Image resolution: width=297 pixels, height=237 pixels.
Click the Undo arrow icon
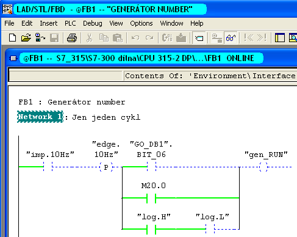pos(135,38)
